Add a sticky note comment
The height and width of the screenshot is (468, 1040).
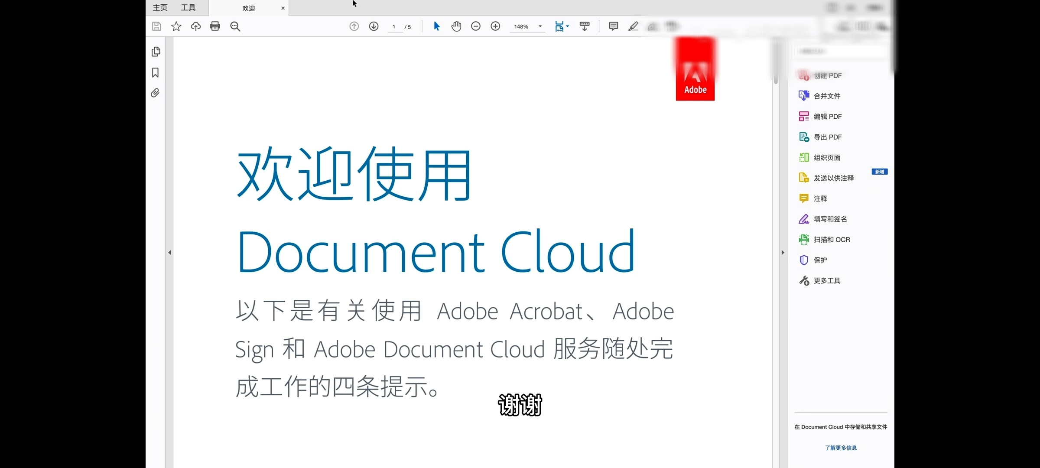click(x=614, y=26)
